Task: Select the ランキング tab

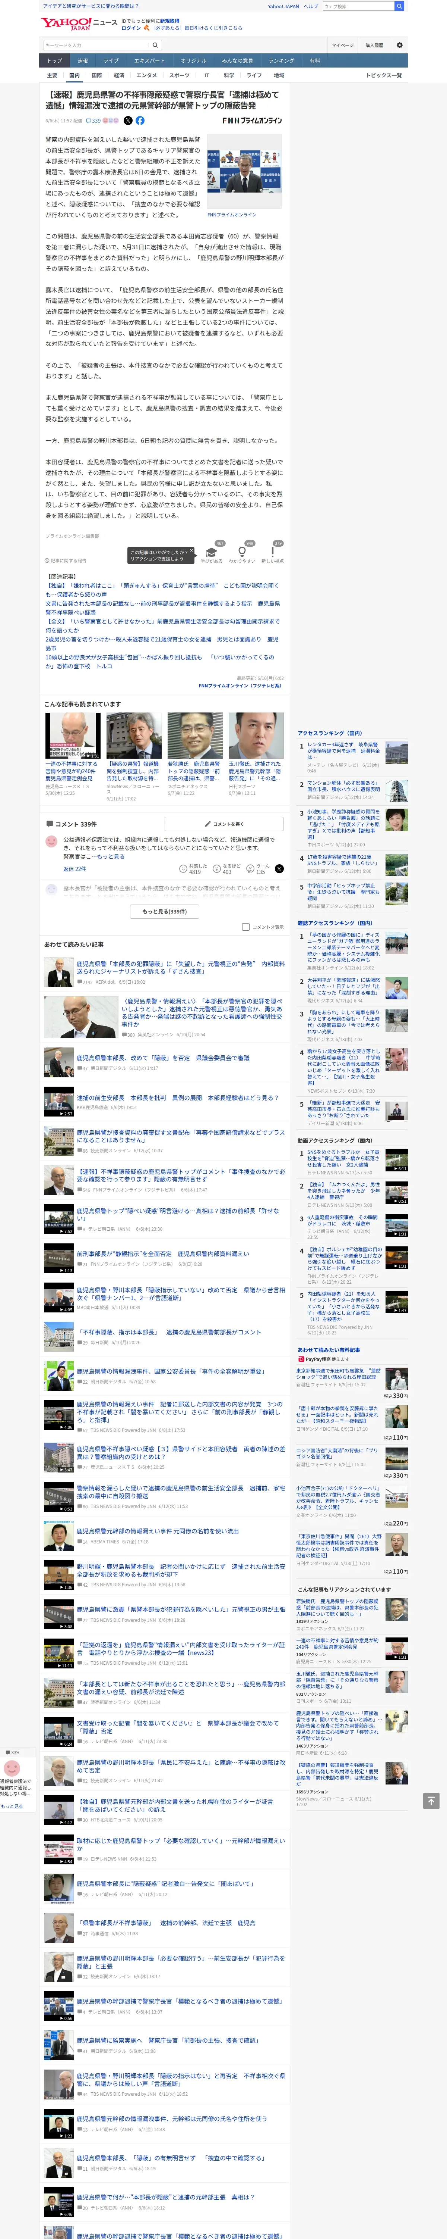Action: [281, 61]
